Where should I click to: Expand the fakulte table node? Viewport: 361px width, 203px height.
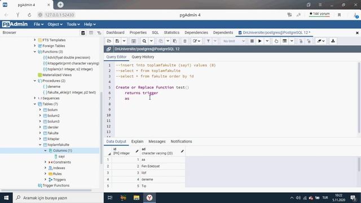click(40, 133)
